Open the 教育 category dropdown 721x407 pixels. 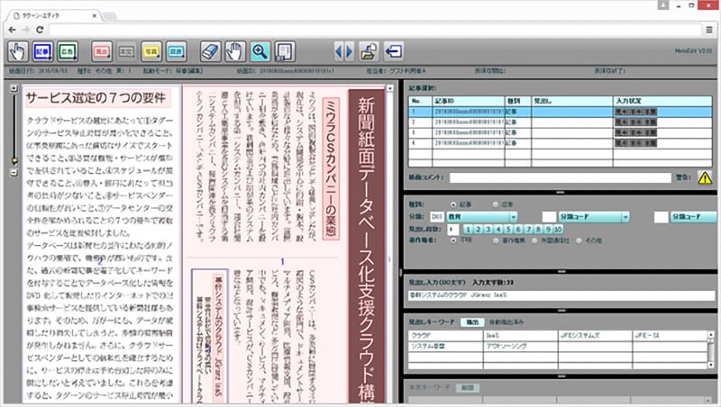point(482,217)
